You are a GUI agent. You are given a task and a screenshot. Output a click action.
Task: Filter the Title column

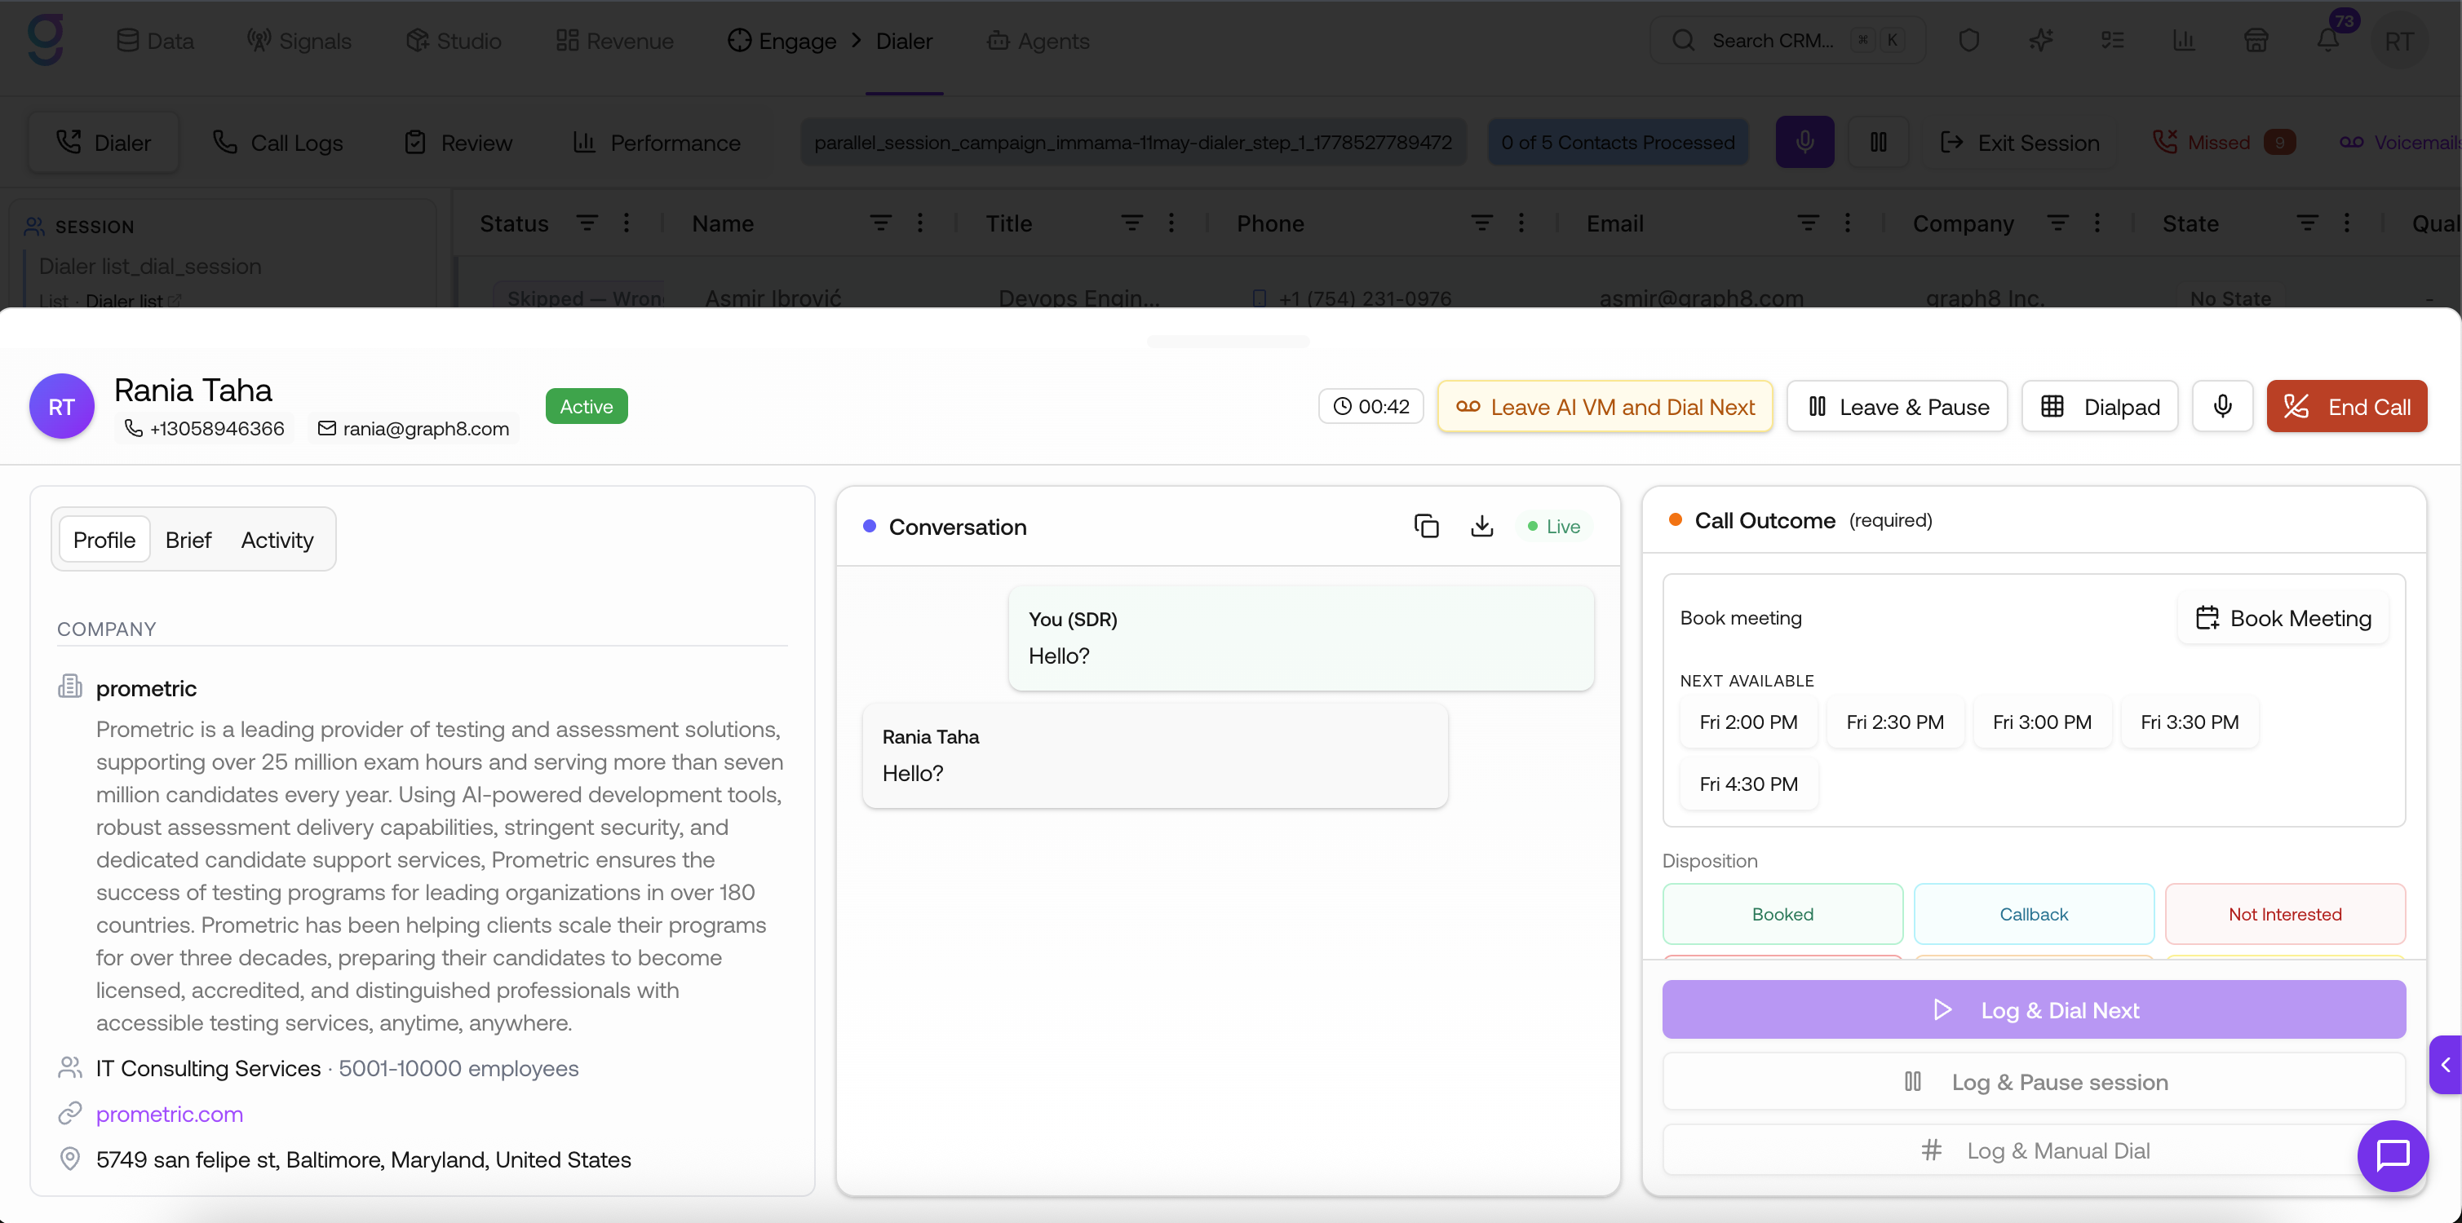1131,223
